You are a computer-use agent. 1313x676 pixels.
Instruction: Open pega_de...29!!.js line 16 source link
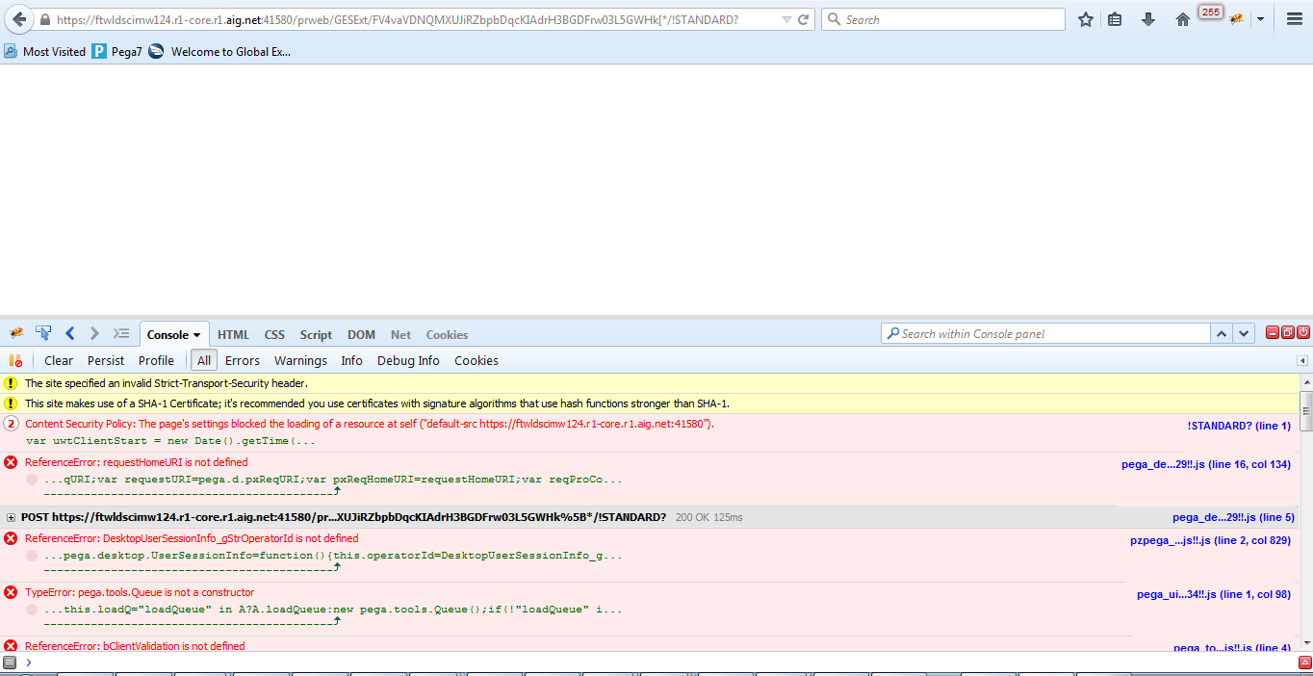click(1206, 464)
